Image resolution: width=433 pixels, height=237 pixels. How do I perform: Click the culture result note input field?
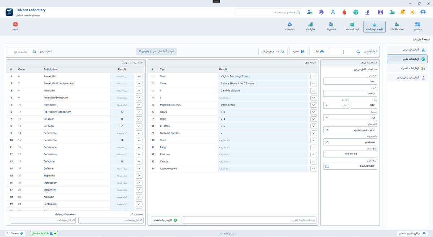tap(249, 220)
